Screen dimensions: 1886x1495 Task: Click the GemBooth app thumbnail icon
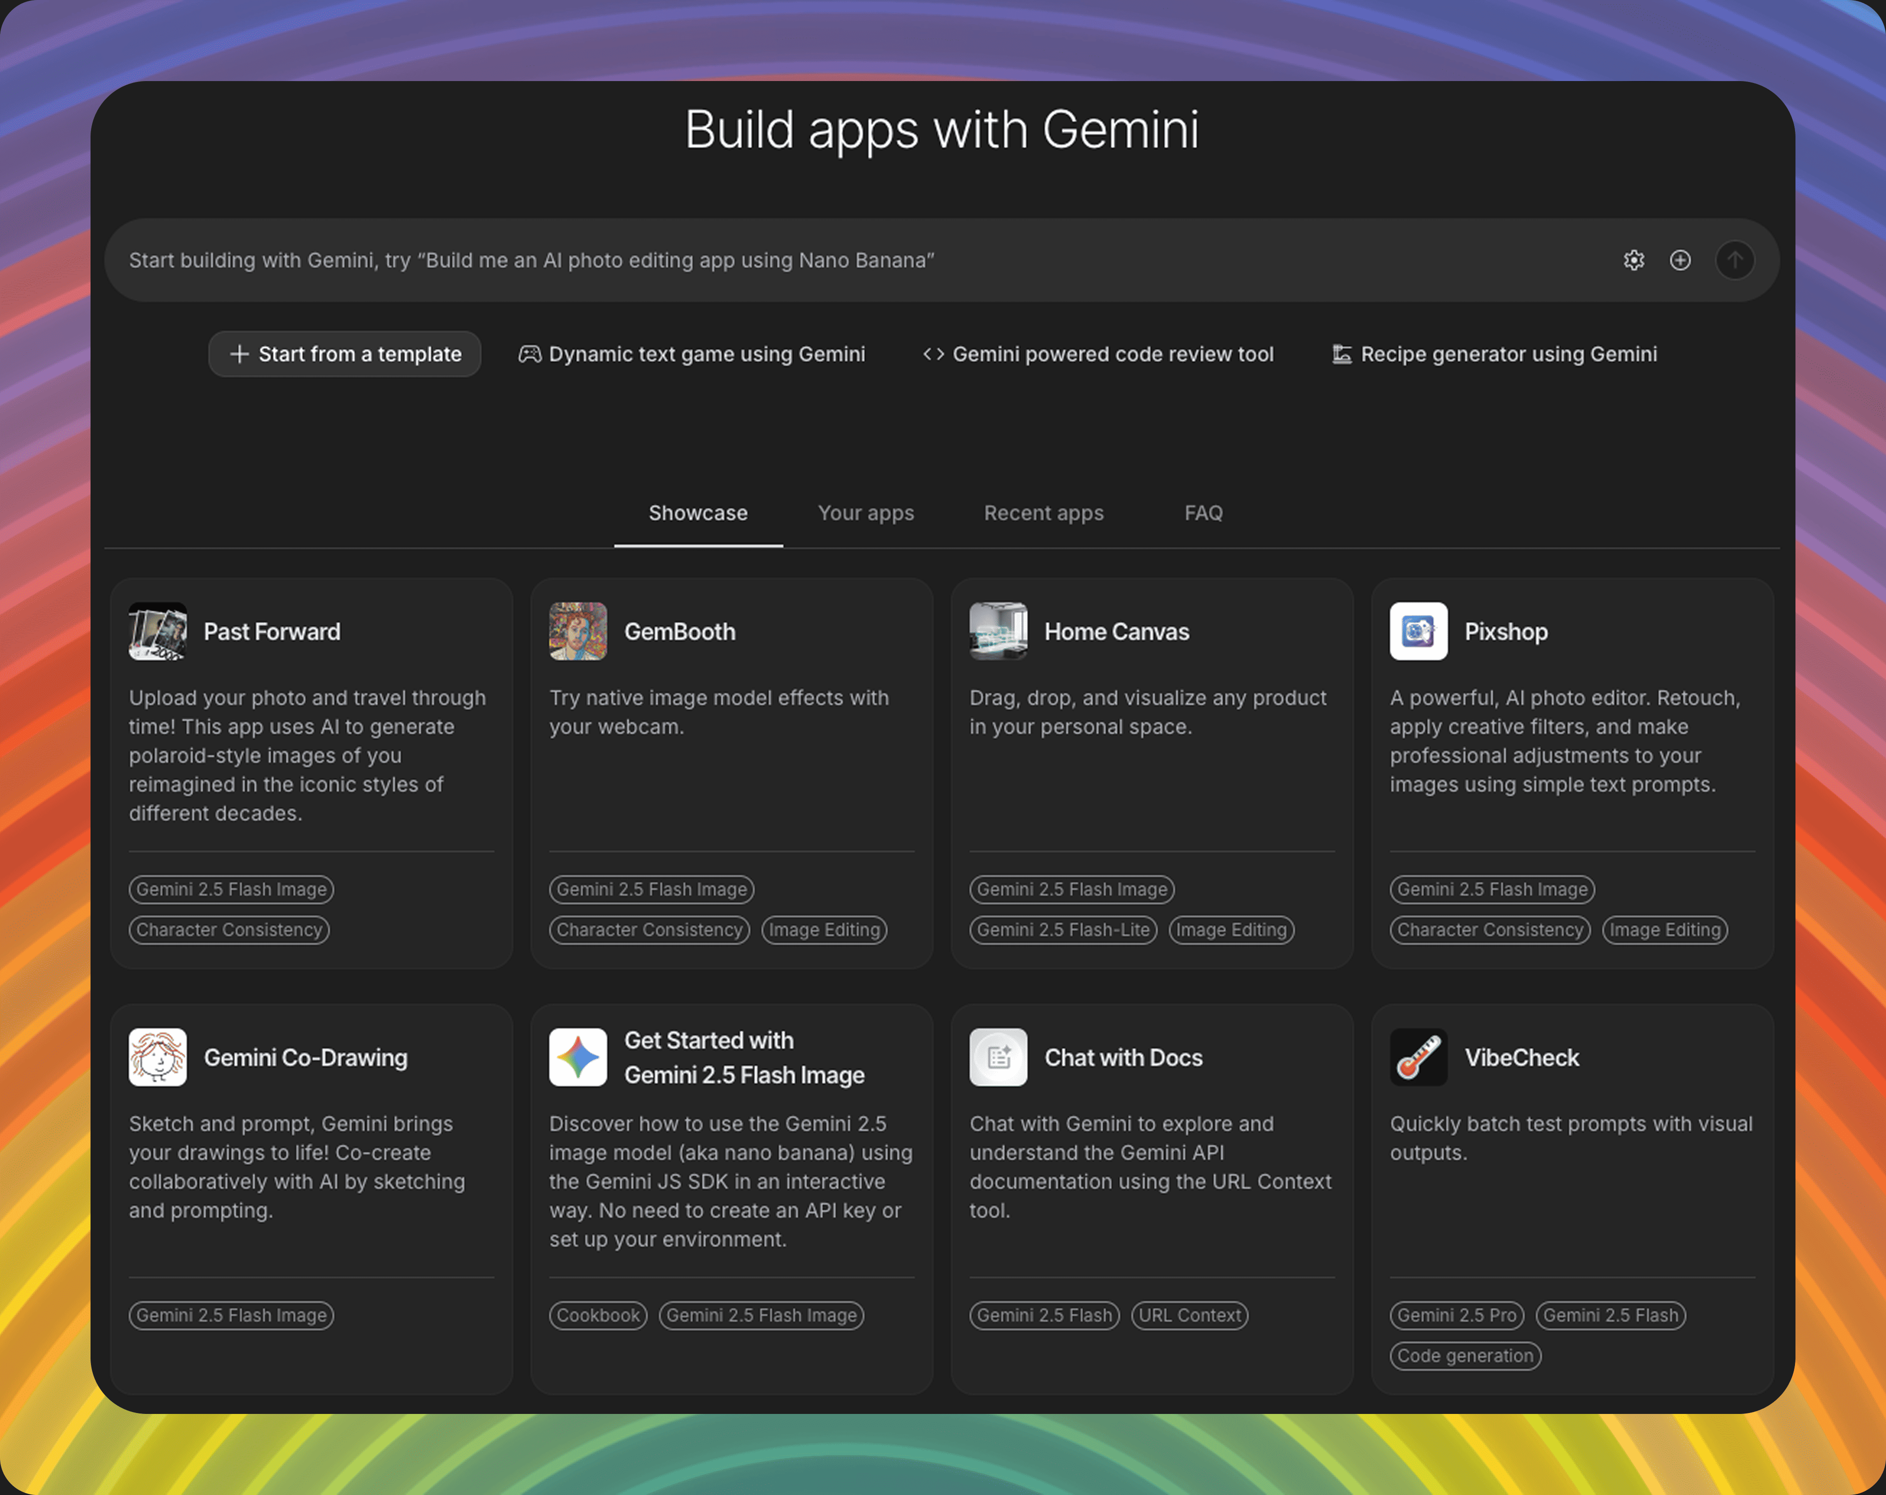coord(577,631)
